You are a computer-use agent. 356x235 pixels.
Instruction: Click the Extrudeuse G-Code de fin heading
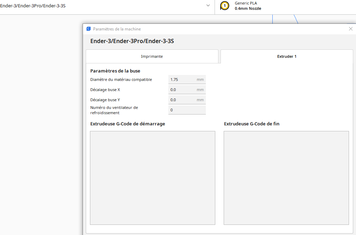[x=252, y=124]
